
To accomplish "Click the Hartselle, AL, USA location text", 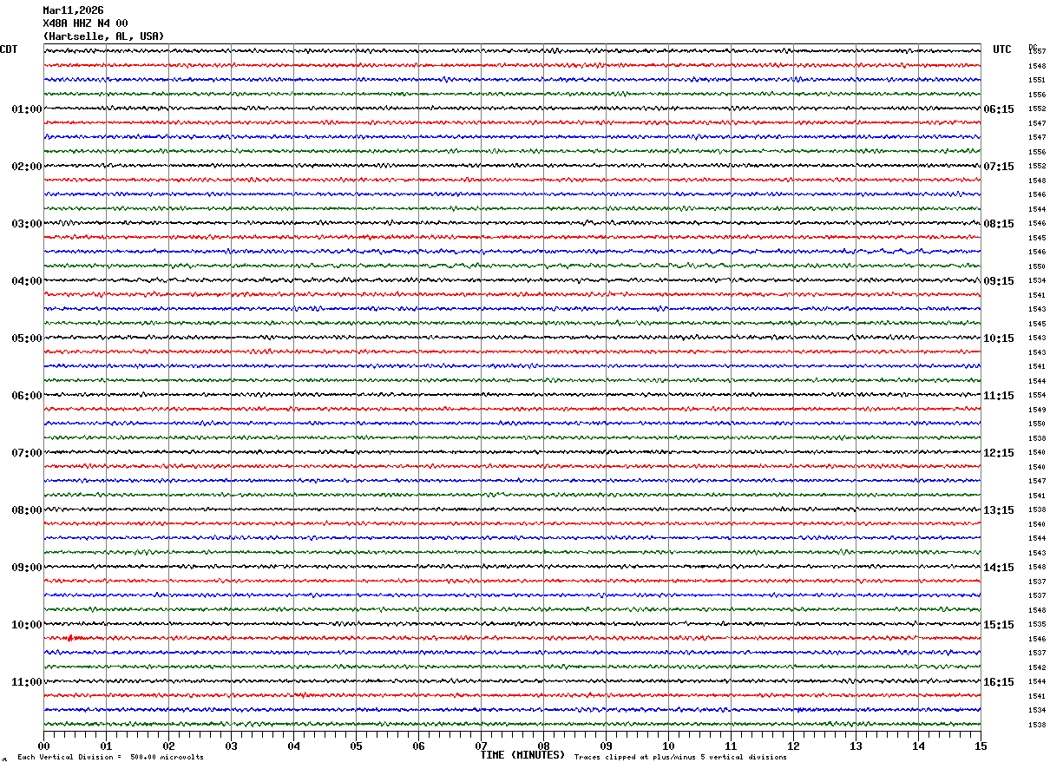I will click(x=103, y=36).
